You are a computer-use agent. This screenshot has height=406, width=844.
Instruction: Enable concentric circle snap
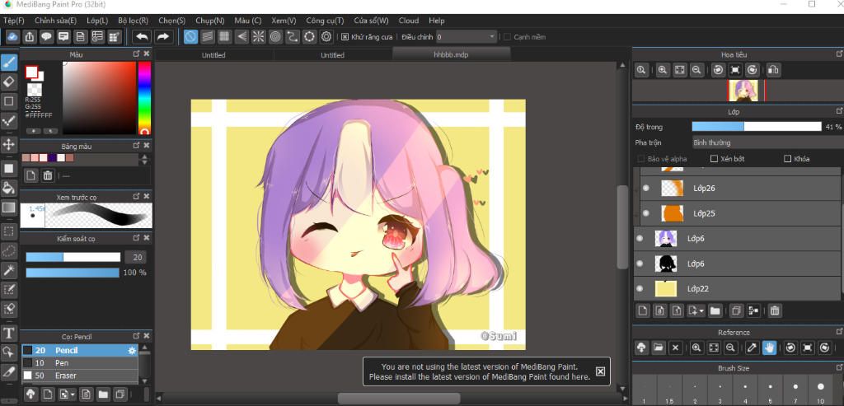point(275,36)
